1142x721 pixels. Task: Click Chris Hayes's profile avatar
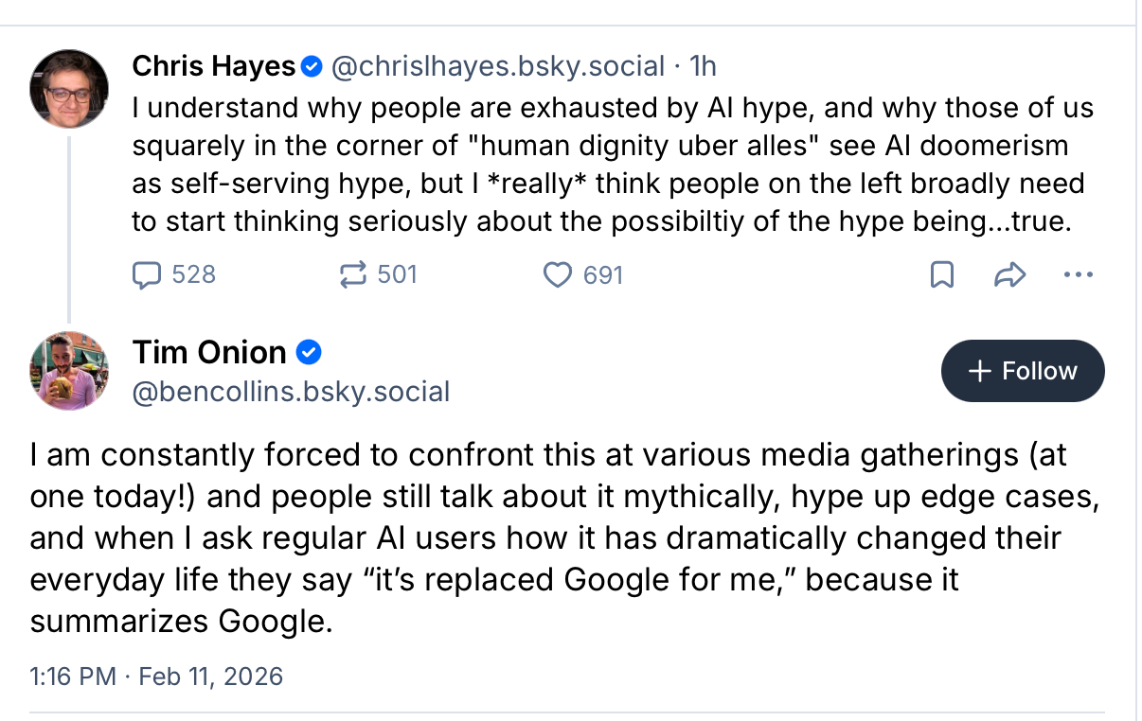click(69, 89)
